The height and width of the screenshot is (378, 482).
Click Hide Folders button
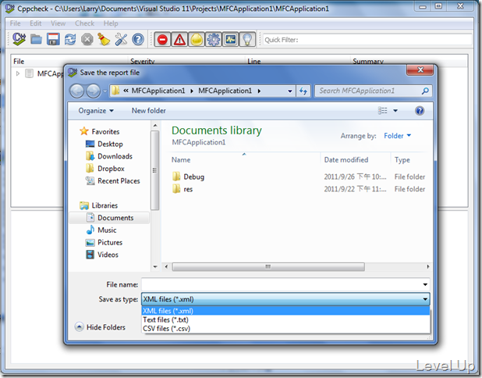[x=100, y=327]
